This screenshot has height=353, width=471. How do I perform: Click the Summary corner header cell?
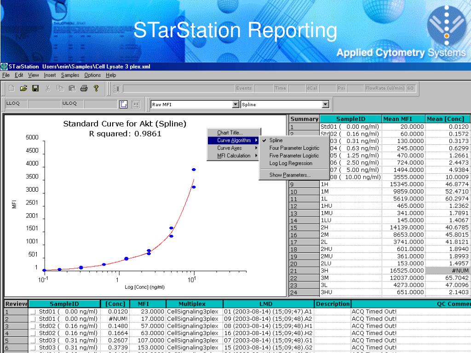[x=304, y=119]
